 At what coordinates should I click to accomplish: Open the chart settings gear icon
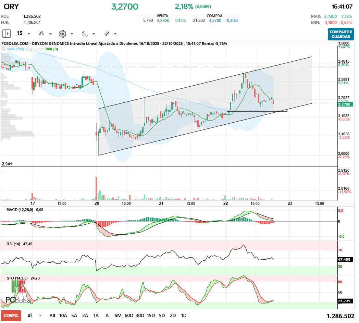(62, 34)
